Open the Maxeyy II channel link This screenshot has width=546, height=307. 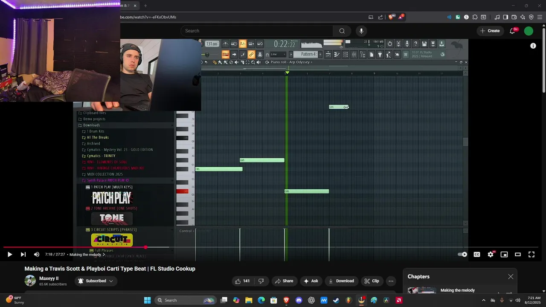(49, 278)
